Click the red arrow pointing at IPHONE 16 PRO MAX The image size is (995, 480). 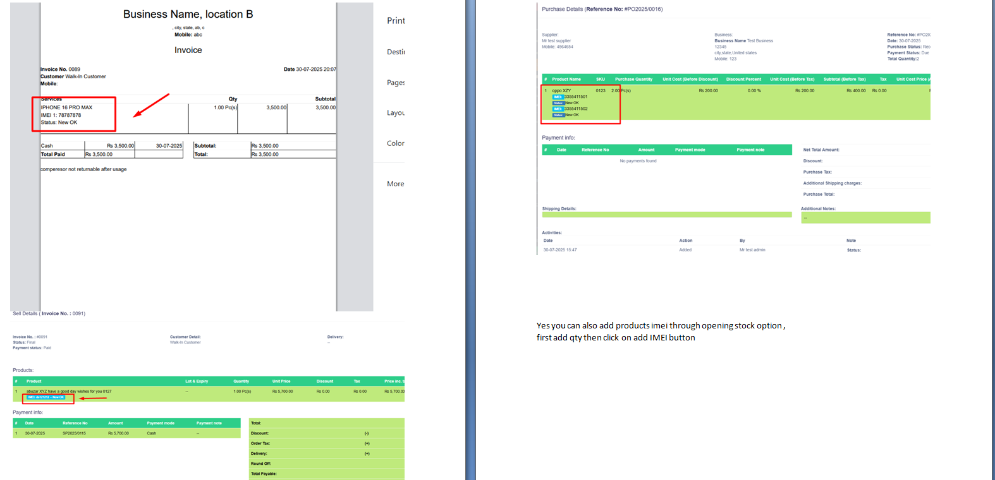point(151,105)
